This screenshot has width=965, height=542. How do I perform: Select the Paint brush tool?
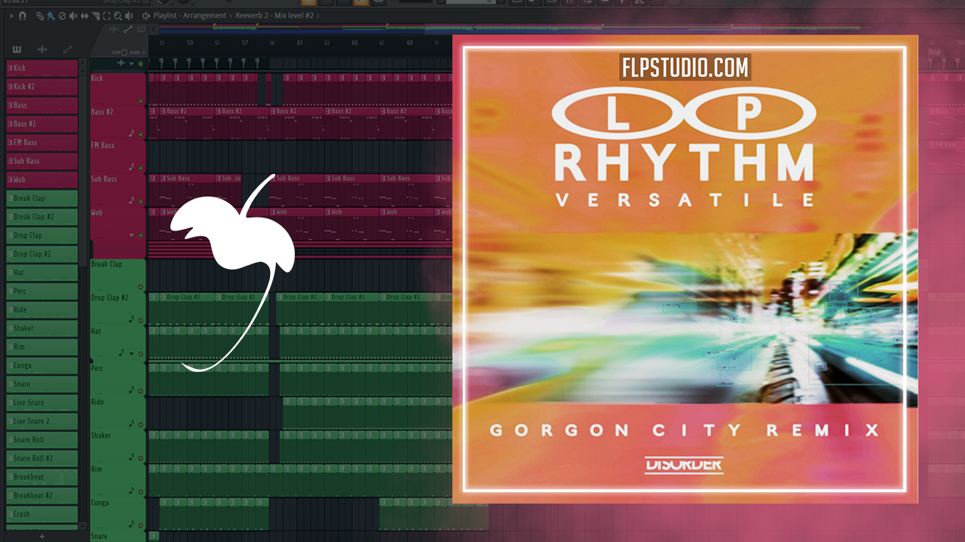click(x=51, y=15)
